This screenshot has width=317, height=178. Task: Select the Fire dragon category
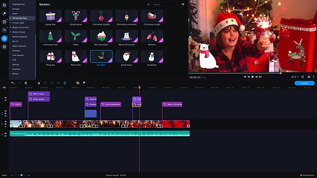[18, 55]
